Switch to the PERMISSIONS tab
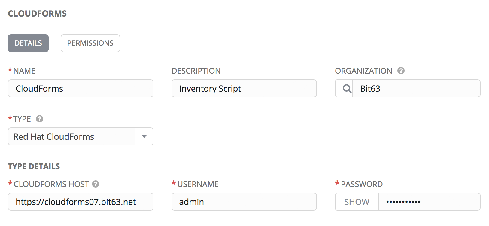The height and width of the screenshot is (226, 489). pos(90,43)
